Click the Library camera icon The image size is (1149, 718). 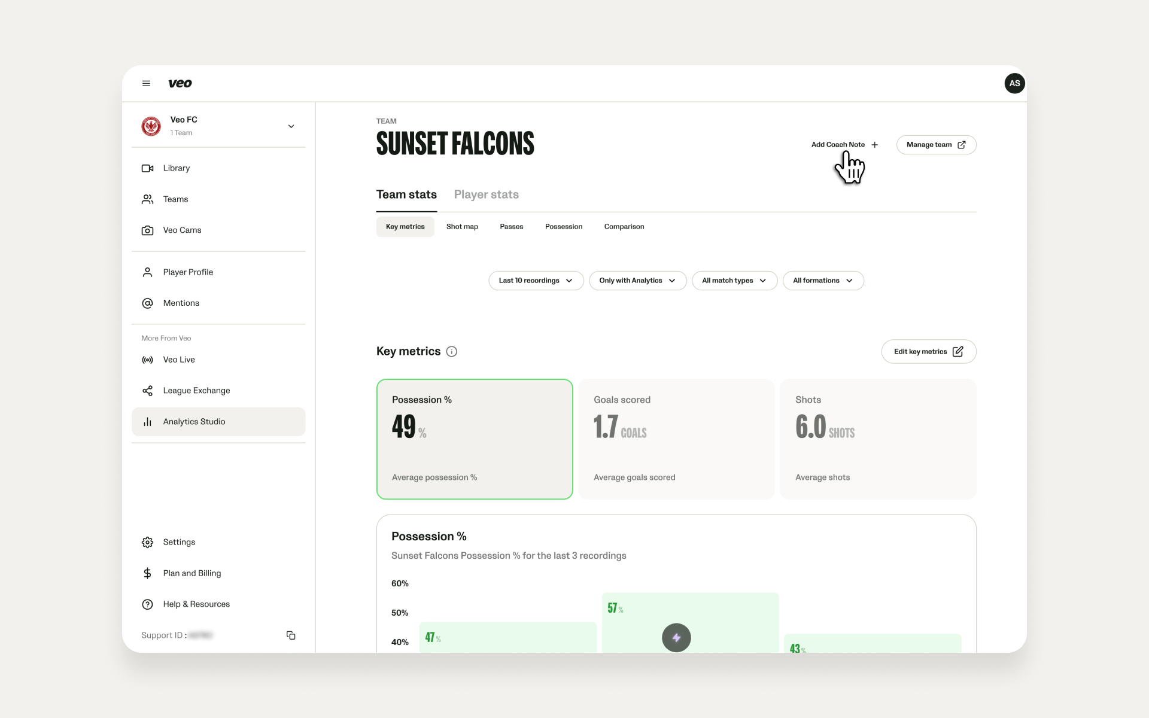pyautogui.click(x=147, y=168)
